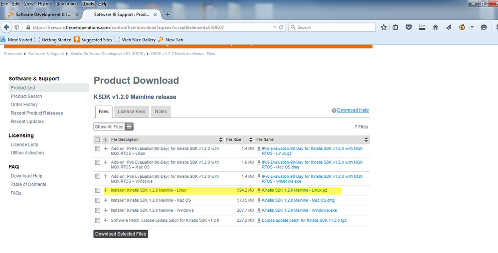Expand the IPv6 Evaluation Mac OS row details
Viewport: 498px width, 253px height.
pyautogui.click(x=106, y=162)
